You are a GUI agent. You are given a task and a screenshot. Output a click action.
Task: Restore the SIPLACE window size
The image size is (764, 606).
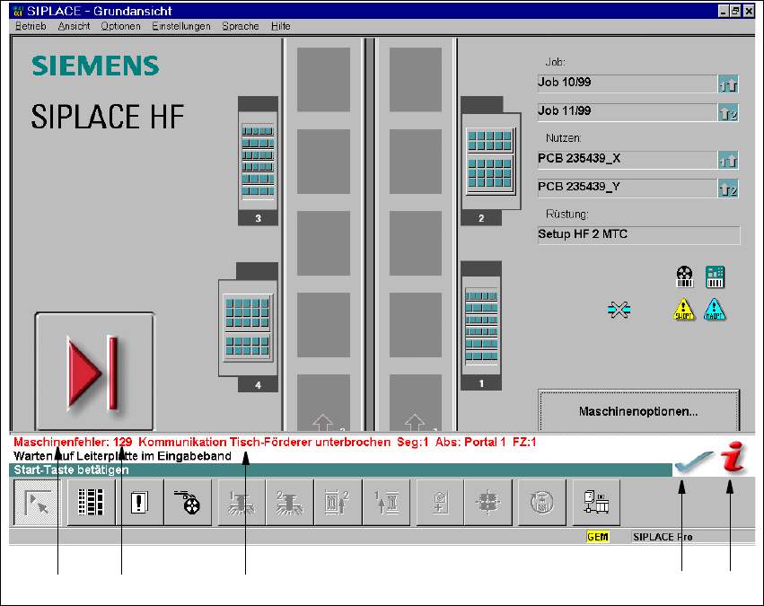coord(736,11)
